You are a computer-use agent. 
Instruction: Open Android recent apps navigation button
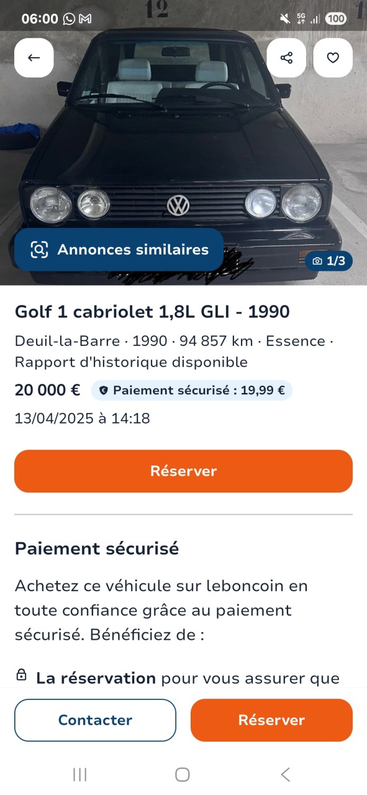coord(79,775)
